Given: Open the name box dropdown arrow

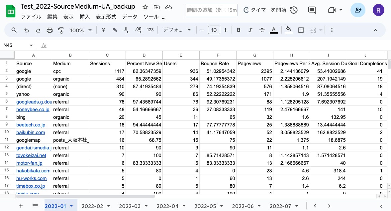Looking at the screenshot, I should [31, 45].
